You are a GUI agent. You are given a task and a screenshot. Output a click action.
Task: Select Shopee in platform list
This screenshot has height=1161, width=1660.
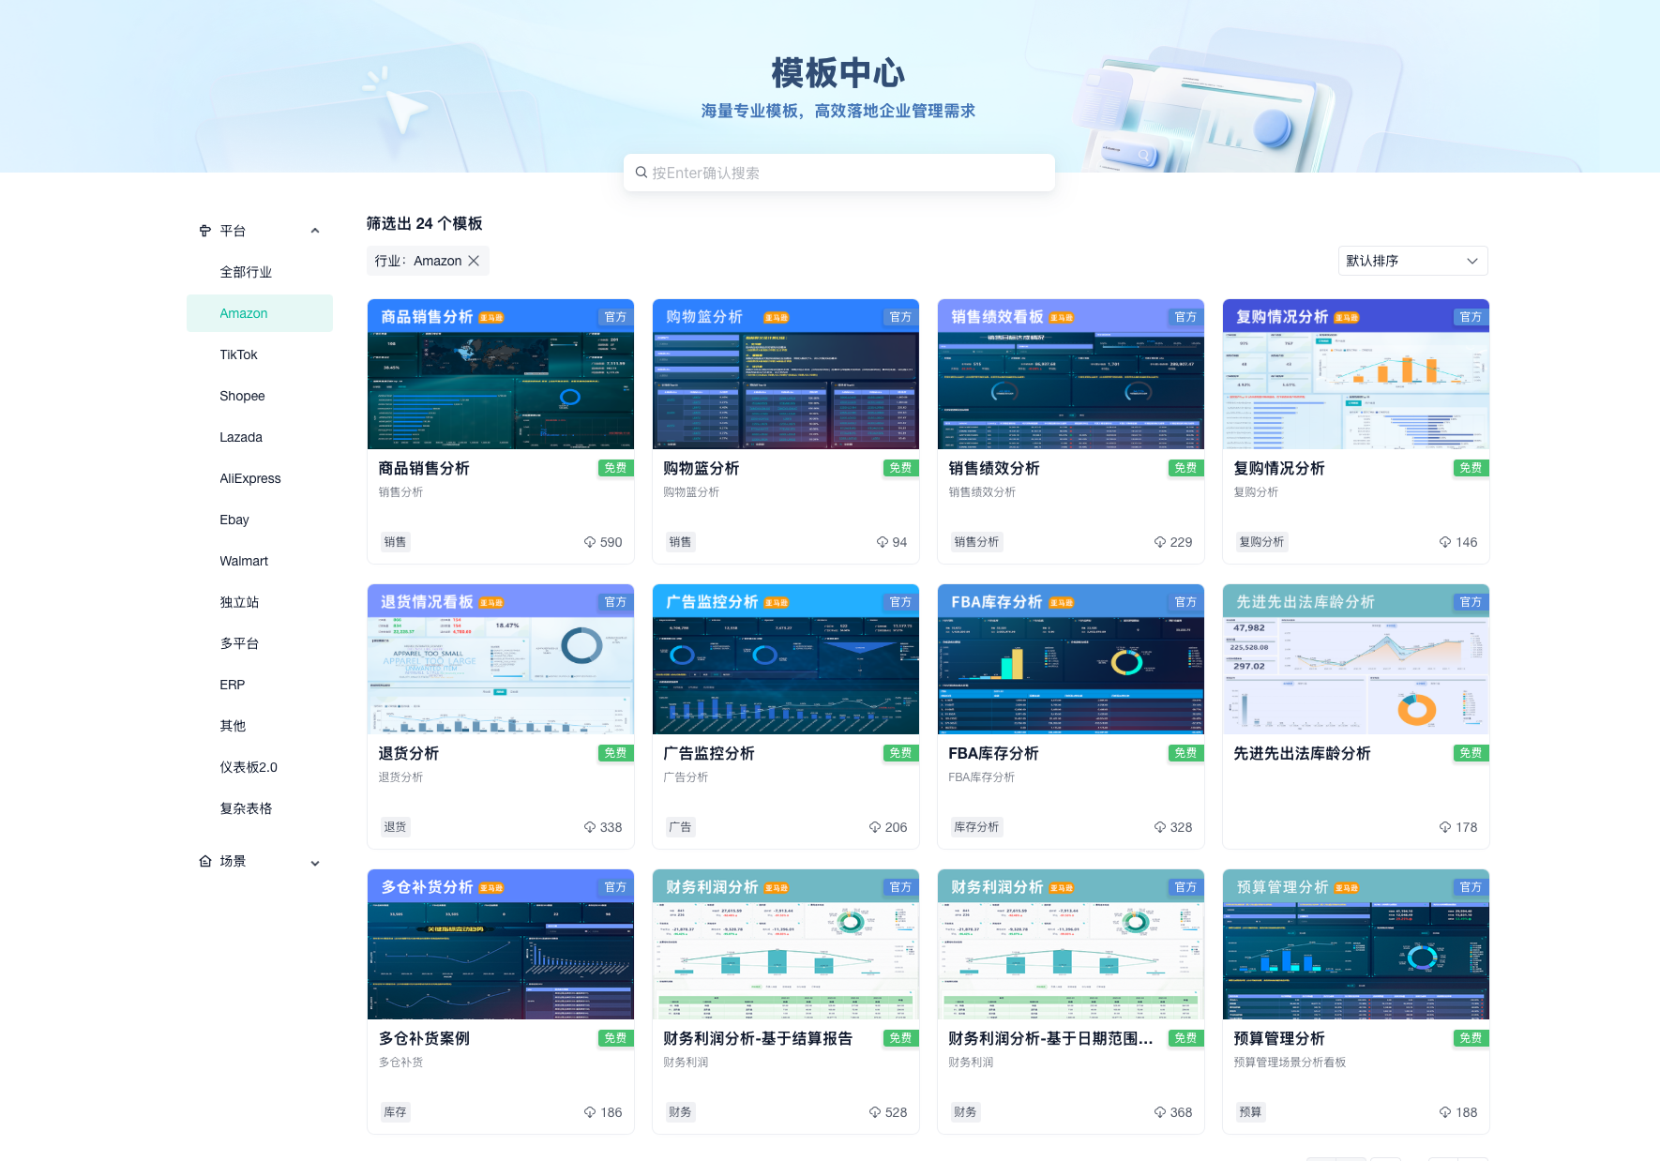242,396
